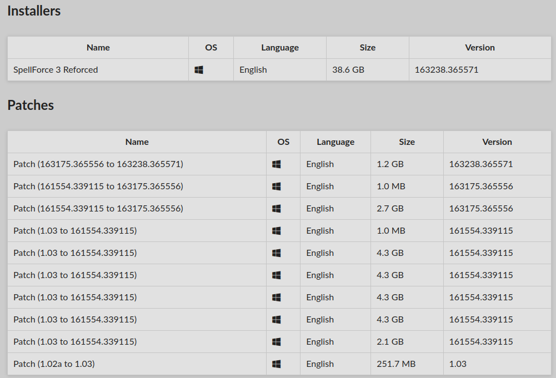Click English in the 2.7 GB patch row
556x378 pixels.
(320, 209)
